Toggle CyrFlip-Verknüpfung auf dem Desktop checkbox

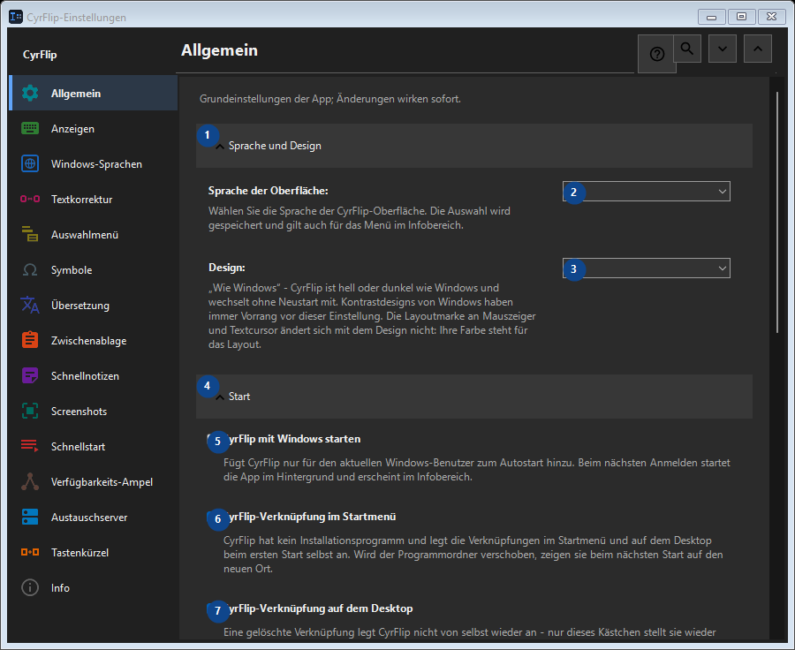coord(213,608)
